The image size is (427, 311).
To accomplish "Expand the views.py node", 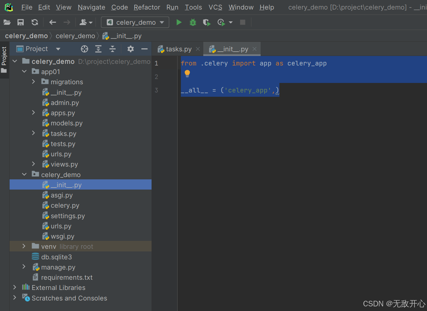I will tap(34, 164).
